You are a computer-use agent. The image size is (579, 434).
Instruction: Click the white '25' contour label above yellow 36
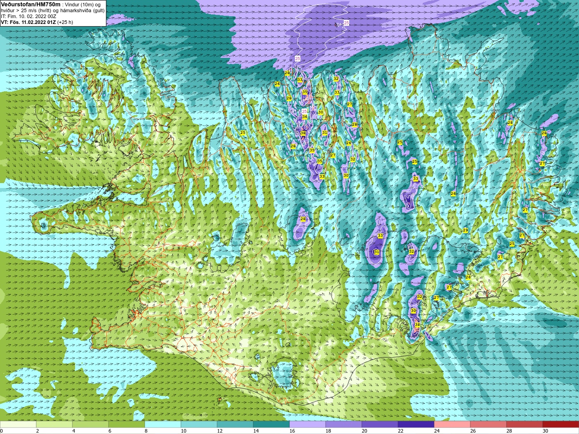[304, 111]
